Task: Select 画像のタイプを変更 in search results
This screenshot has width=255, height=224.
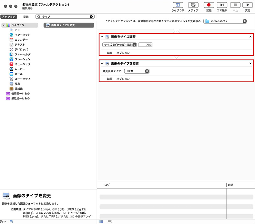Action: [69, 25]
